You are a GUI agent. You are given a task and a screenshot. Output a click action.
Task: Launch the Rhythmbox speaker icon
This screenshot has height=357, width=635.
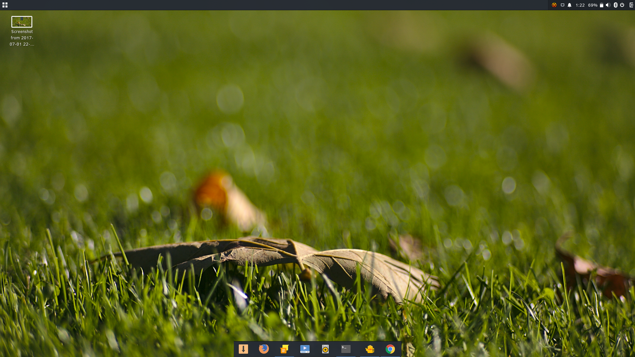tap(325, 349)
